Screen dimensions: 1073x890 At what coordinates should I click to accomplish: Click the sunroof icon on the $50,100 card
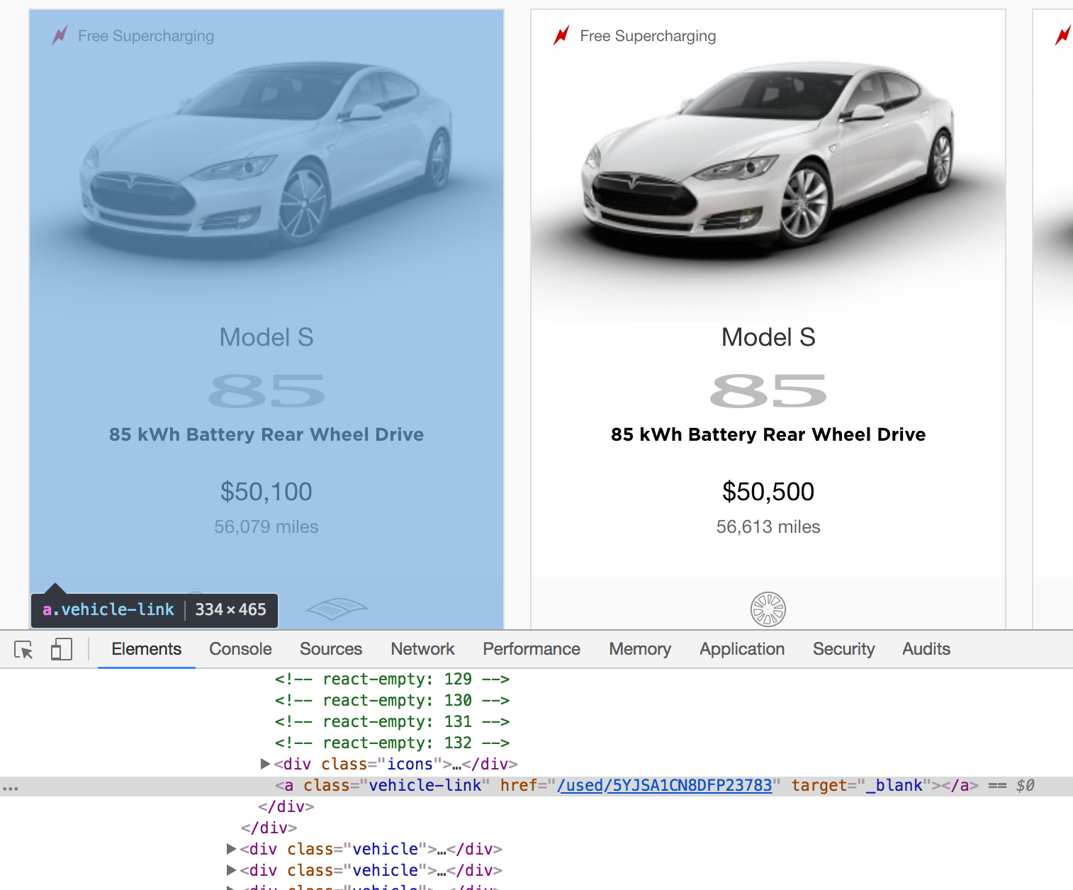[337, 609]
